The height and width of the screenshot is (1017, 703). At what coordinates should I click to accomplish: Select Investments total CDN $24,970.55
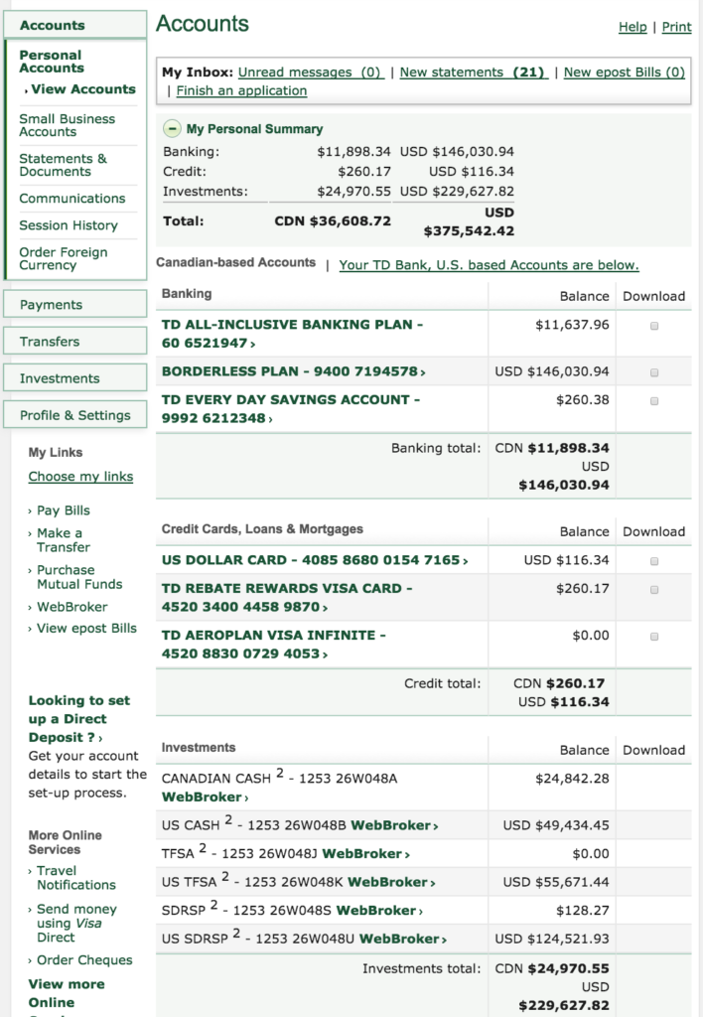552,968
